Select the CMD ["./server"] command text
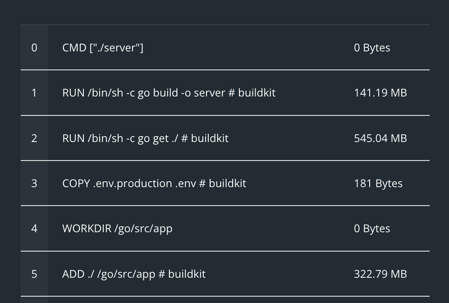Image resolution: width=449 pixels, height=303 pixels. click(103, 47)
